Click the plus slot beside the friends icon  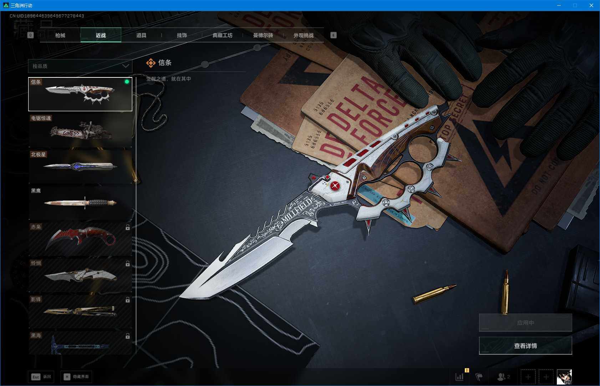click(x=528, y=377)
